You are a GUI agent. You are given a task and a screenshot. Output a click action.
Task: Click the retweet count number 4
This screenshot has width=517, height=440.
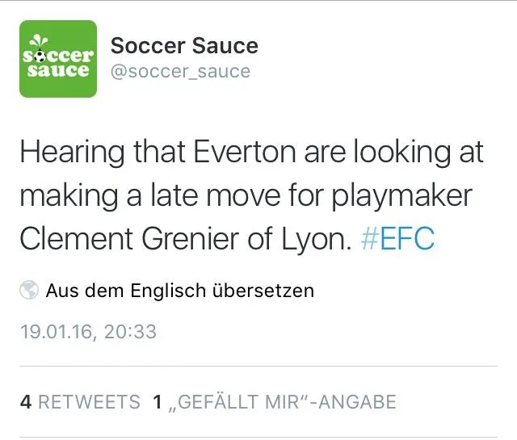25,402
